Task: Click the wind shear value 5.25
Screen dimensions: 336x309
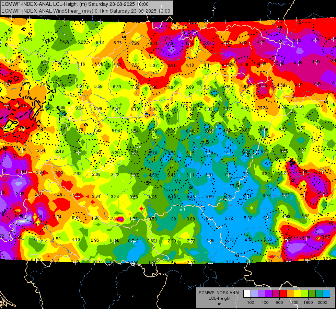Action: [x=82, y=42]
